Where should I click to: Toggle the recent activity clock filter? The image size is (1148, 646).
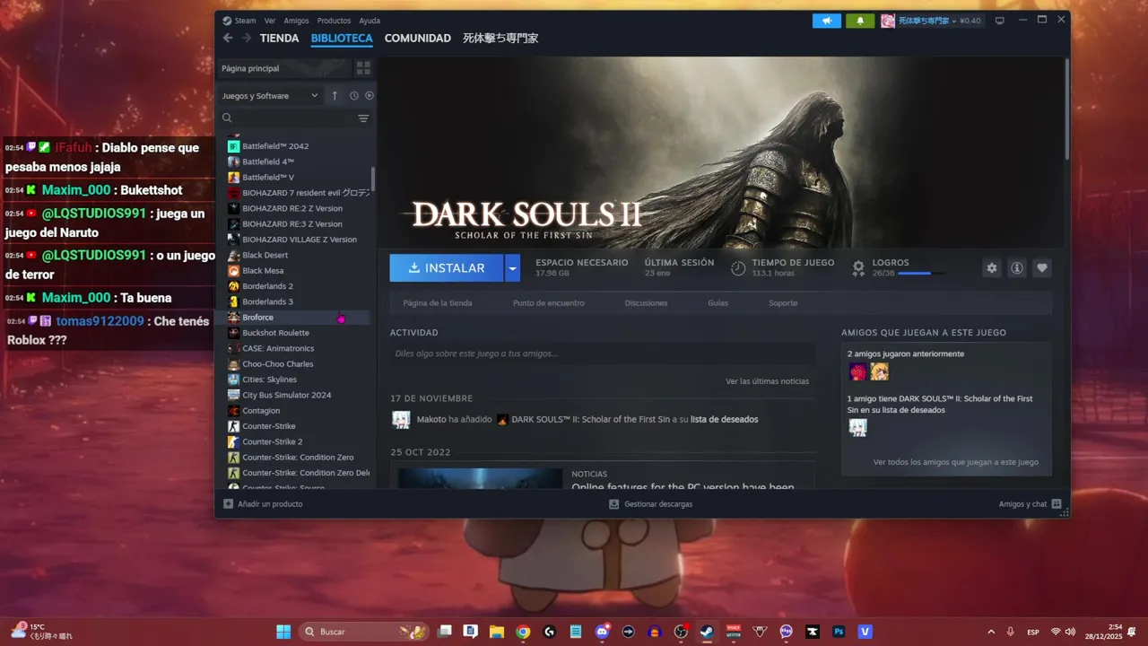point(354,95)
